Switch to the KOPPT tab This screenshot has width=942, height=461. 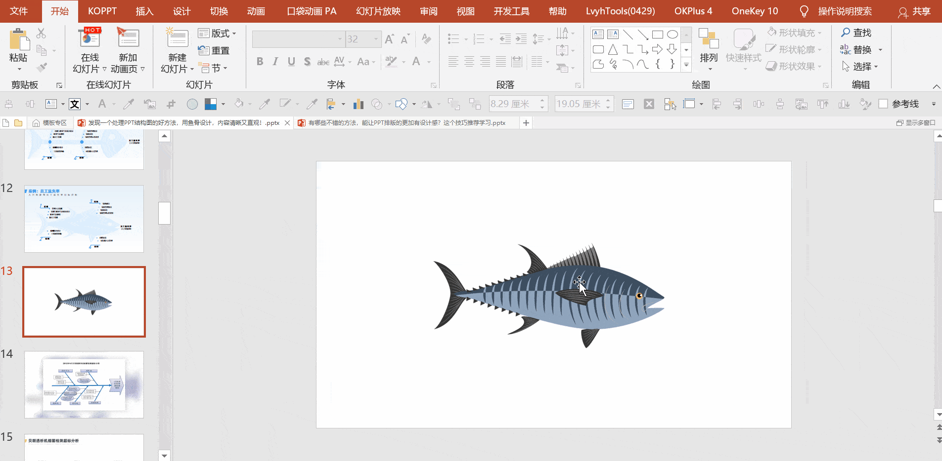(x=102, y=11)
